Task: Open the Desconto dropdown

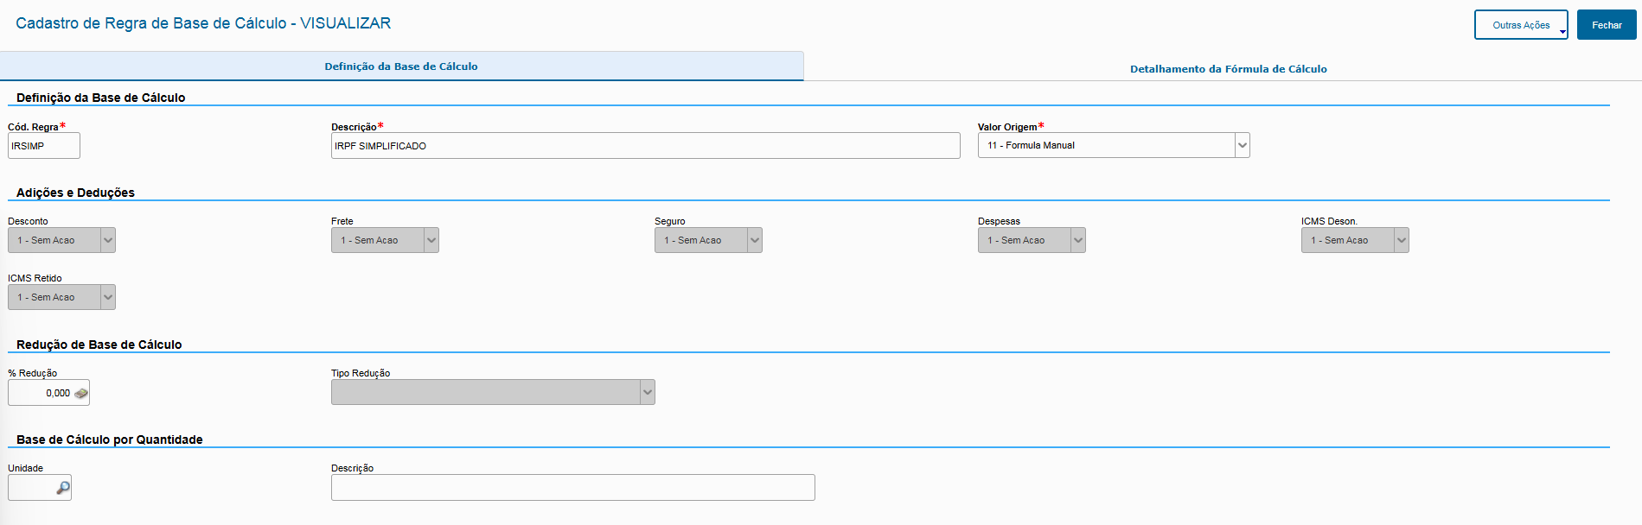Action: (108, 240)
